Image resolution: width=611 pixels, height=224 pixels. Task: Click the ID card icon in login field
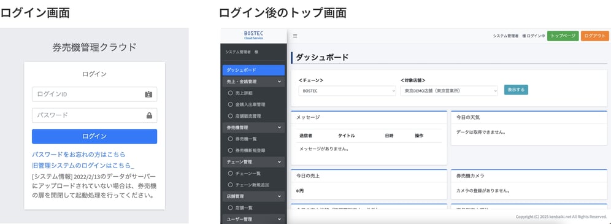148,95
